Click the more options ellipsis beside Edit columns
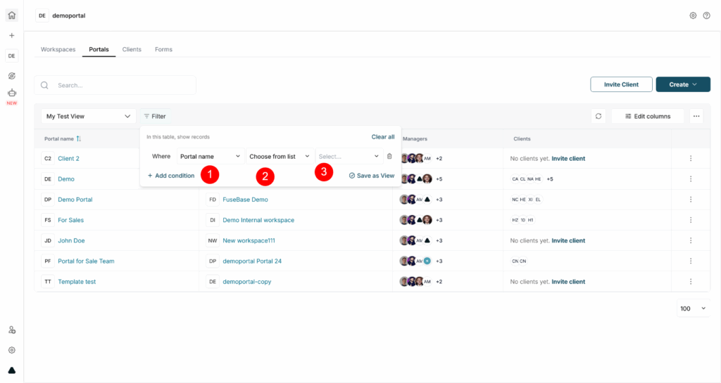 [x=696, y=116]
